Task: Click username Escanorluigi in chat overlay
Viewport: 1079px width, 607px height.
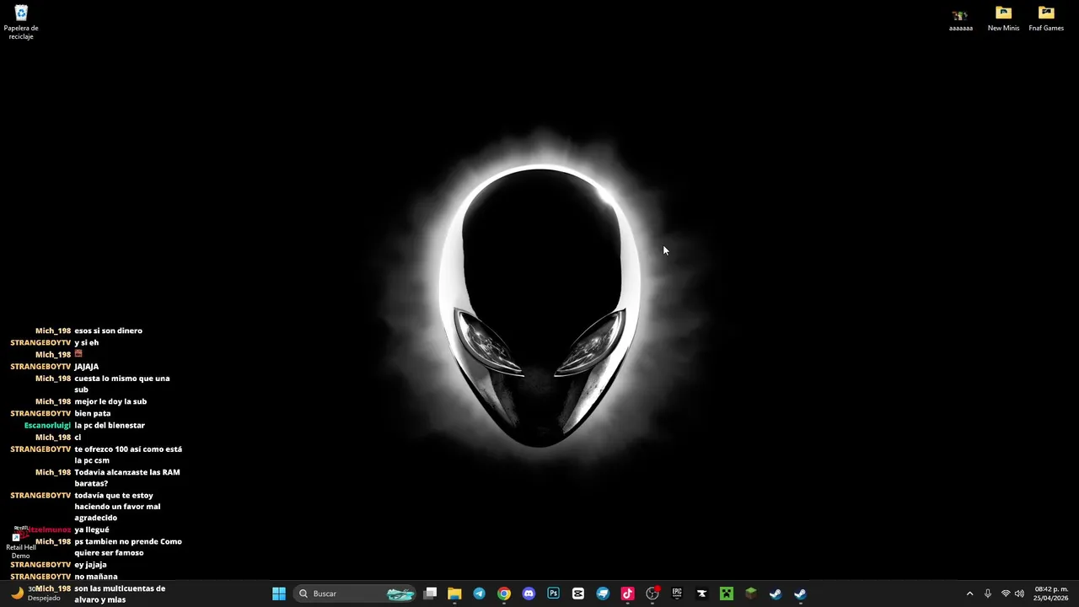Action: click(47, 426)
